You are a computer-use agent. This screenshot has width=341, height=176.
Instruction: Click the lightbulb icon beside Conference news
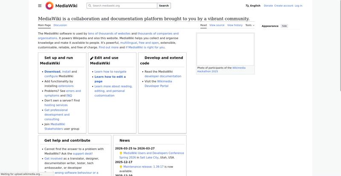(121, 153)
